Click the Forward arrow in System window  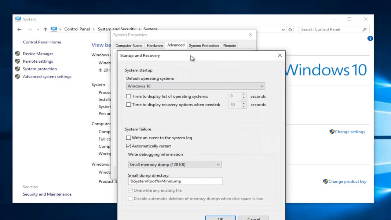pyautogui.click(x=30, y=29)
